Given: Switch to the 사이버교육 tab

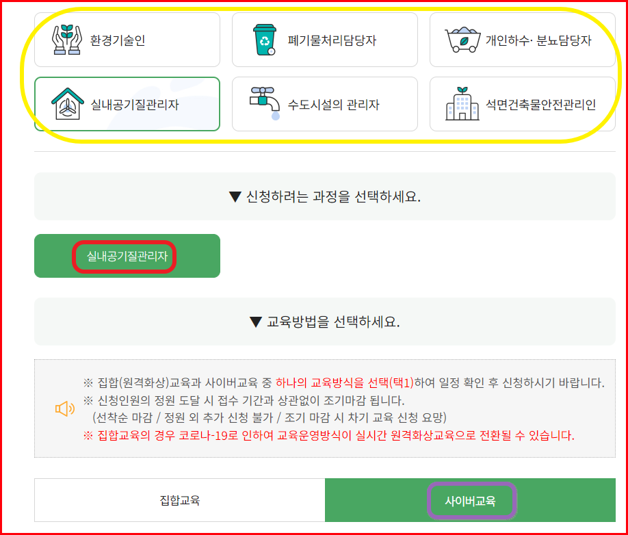Looking at the screenshot, I should coord(470,500).
